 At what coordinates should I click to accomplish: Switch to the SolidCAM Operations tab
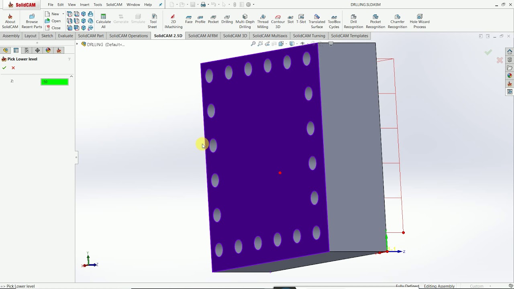128,36
